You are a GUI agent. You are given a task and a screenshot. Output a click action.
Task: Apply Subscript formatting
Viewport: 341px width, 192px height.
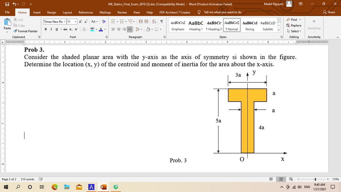point(70,29)
